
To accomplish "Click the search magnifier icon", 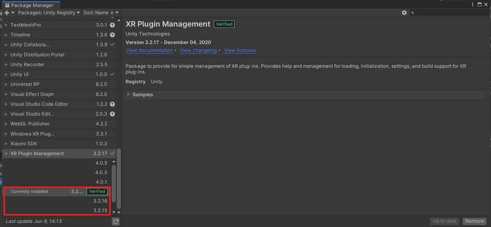I will (x=413, y=13).
